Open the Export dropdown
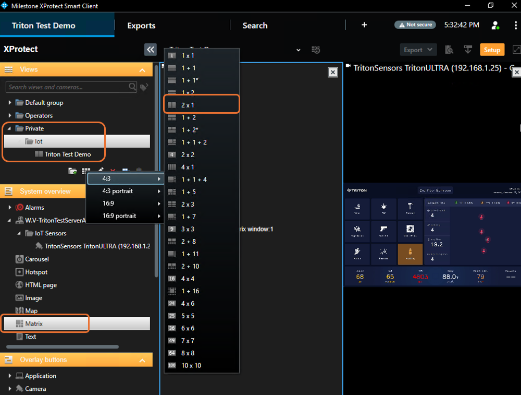 (418, 50)
